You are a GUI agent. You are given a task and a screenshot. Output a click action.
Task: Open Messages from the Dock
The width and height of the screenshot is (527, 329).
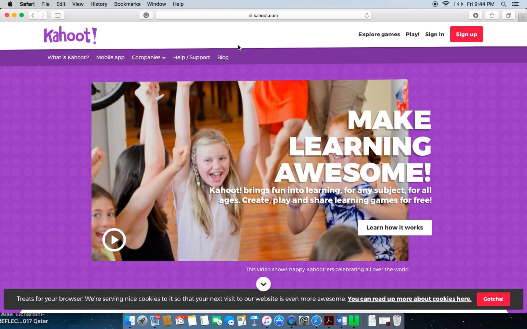click(229, 321)
